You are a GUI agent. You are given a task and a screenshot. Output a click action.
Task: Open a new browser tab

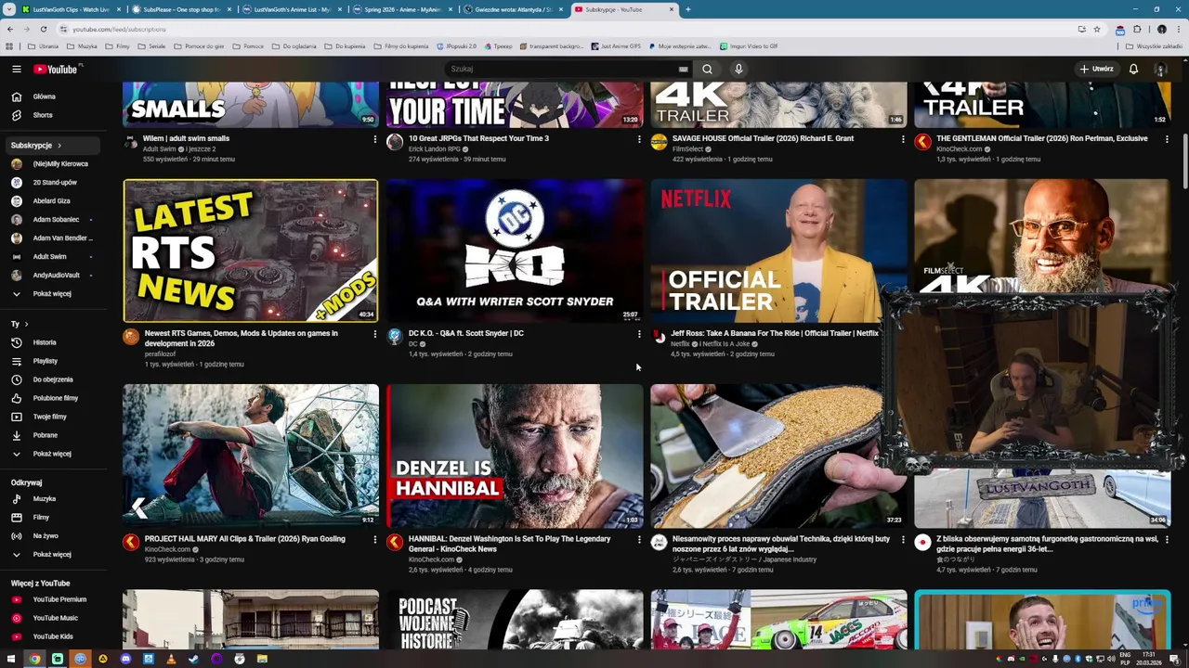tap(687, 9)
